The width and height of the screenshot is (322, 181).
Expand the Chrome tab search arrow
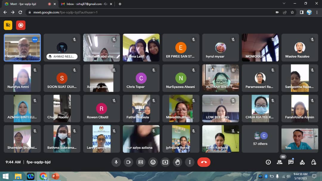[x=284, y=4]
